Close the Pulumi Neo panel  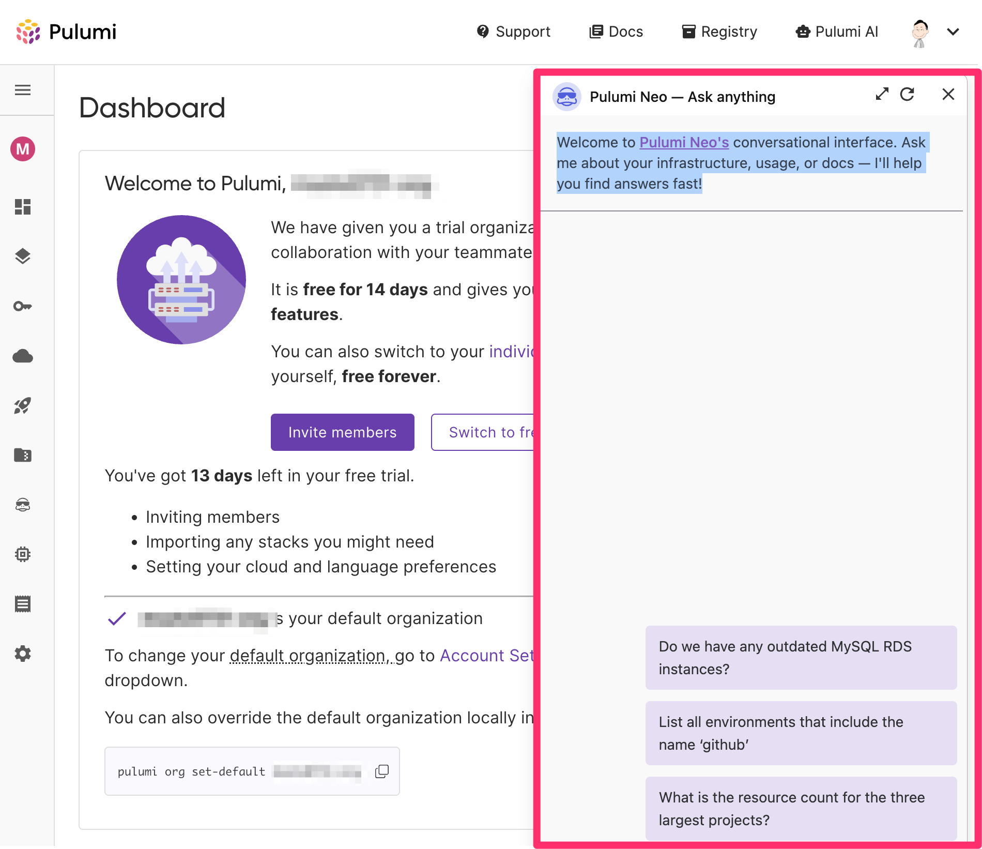click(948, 94)
